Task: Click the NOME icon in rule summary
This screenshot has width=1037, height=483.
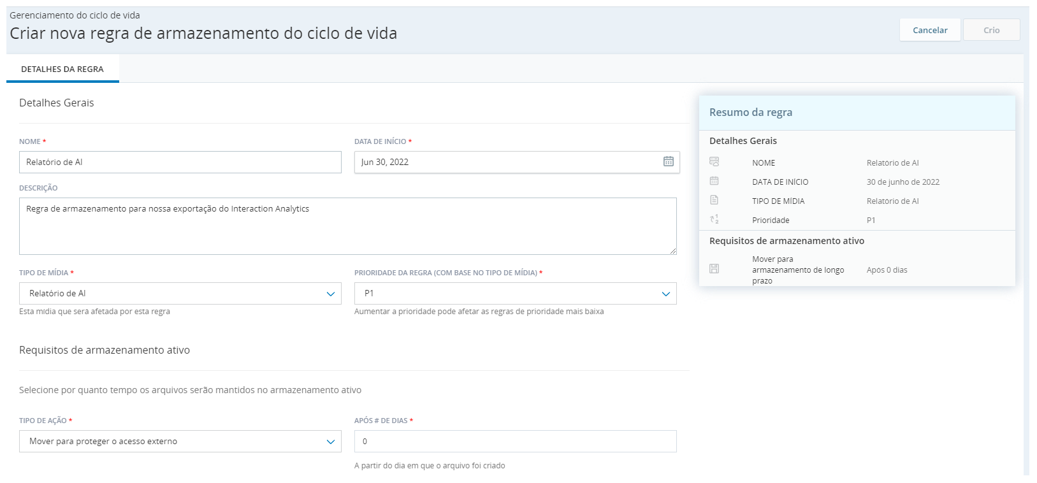Action: coord(714,162)
